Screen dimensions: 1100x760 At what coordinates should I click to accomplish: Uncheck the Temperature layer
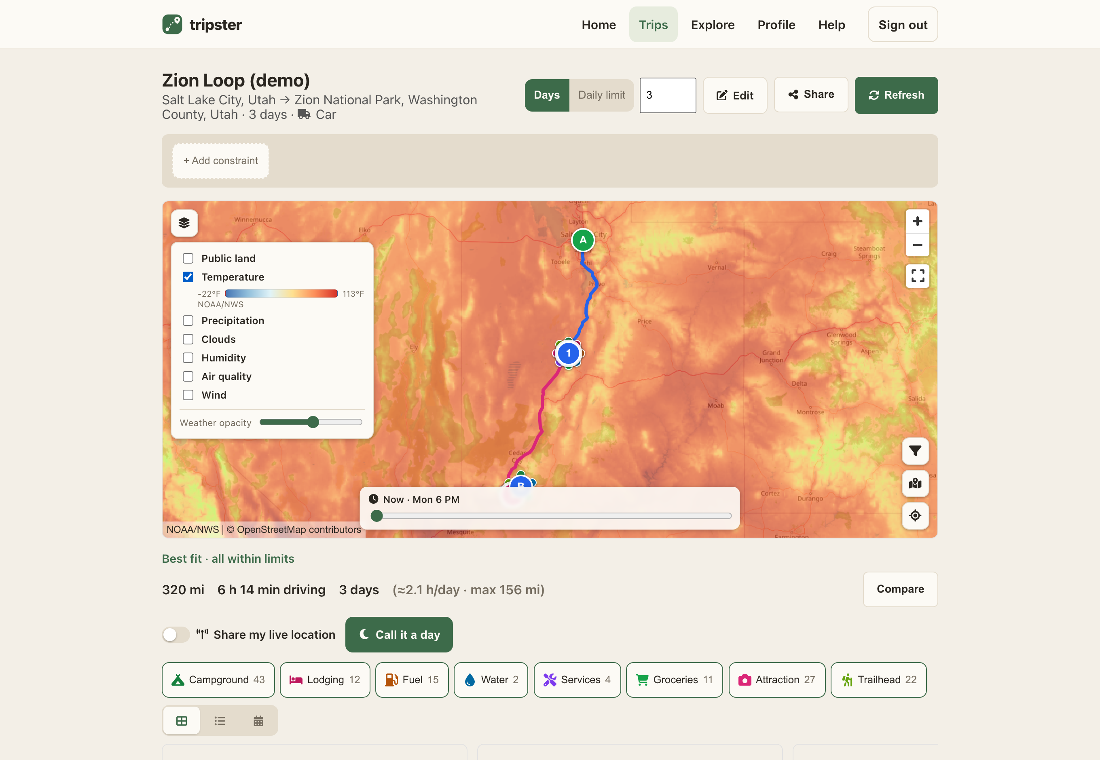pos(188,277)
